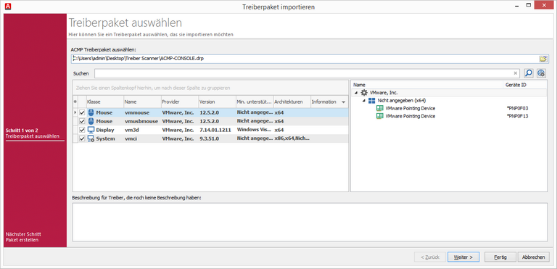The image size is (557, 269).
Task: Click the *PNP0F13 device ID
Action: (518, 116)
